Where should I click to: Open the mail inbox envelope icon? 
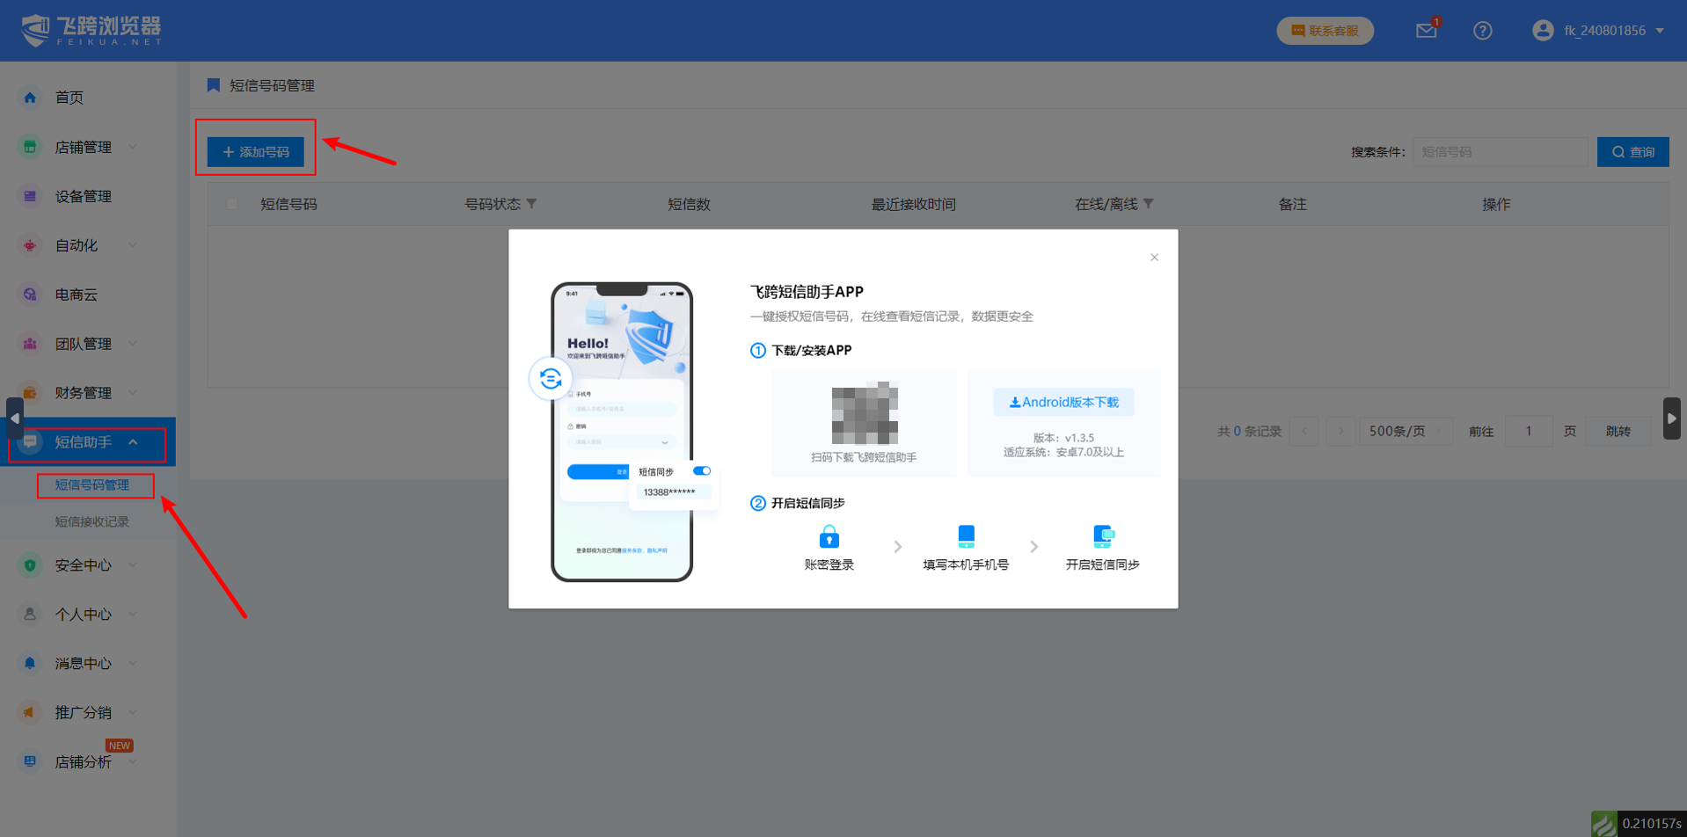pyautogui.click(x=1426, y=31)
